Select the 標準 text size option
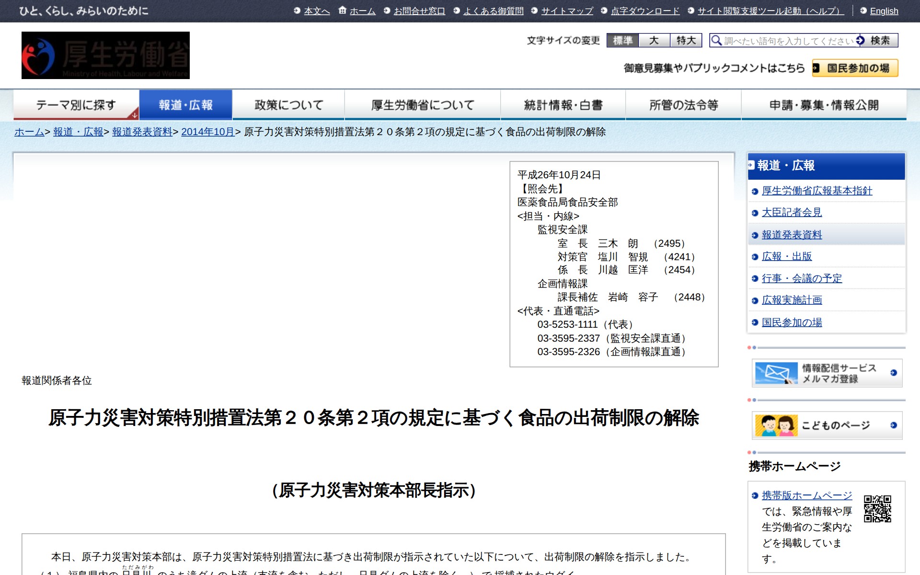 [x=623, y=41]
